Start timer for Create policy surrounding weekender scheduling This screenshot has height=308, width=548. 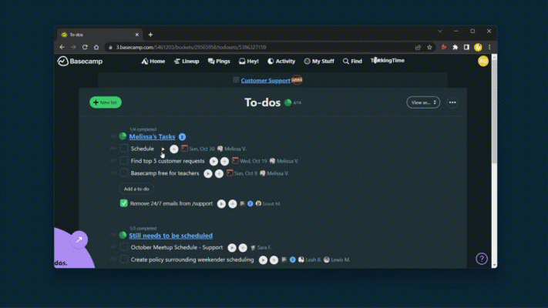[263, 259]
